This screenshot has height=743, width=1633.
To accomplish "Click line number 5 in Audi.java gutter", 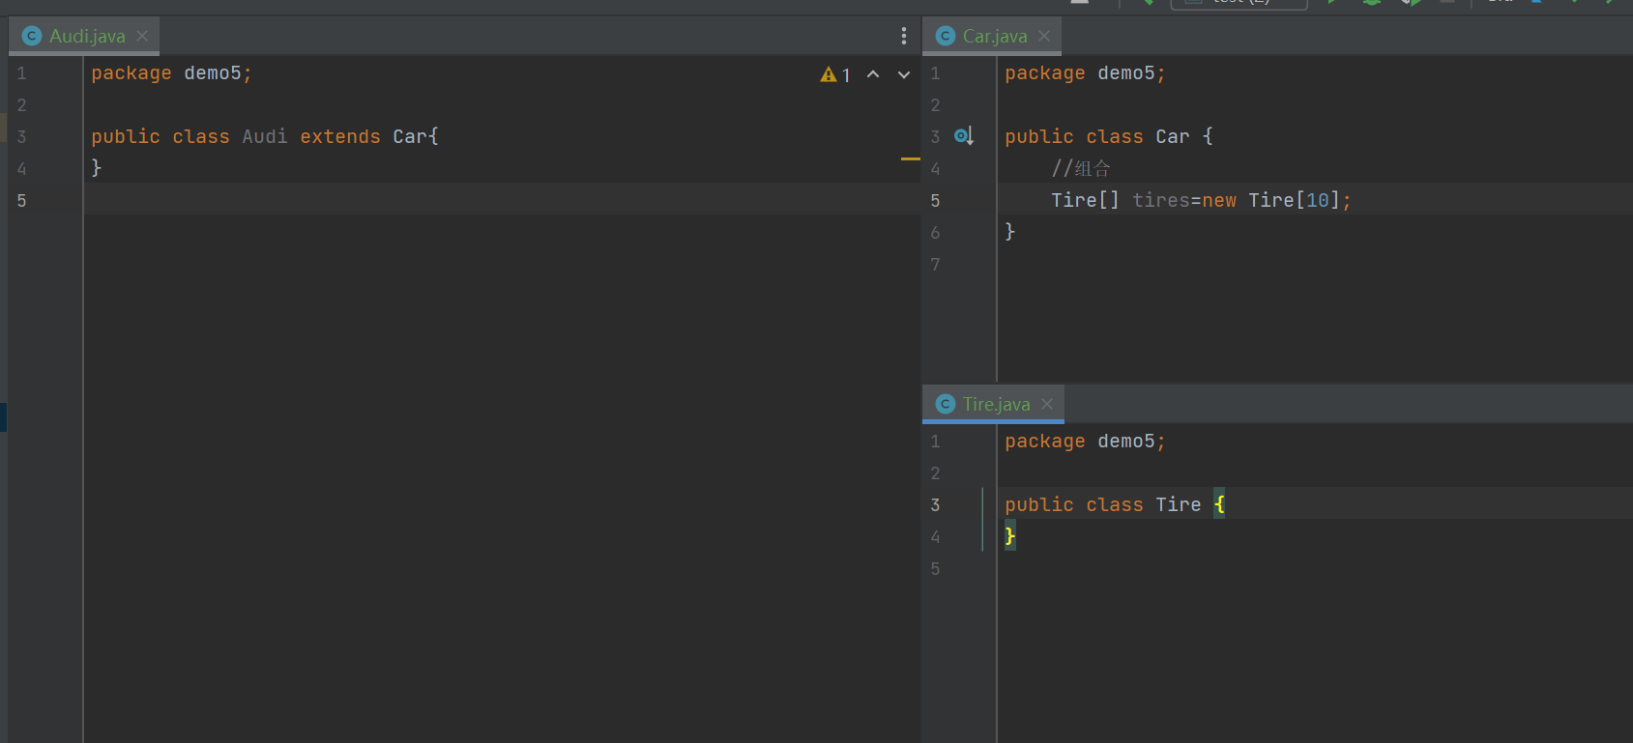I will pos(21,201).
